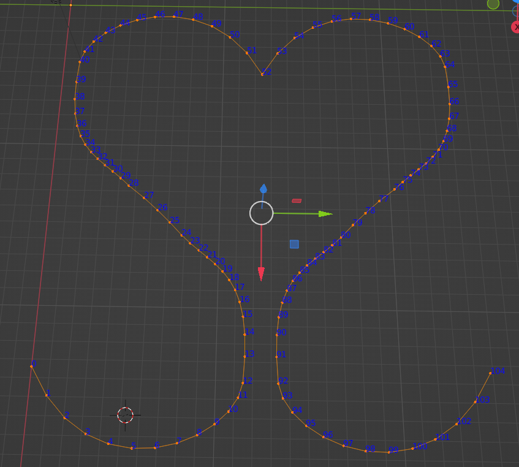Select control point 0 on the far left
This screenshot has height=467, width=519.
[x=32, y=367]
